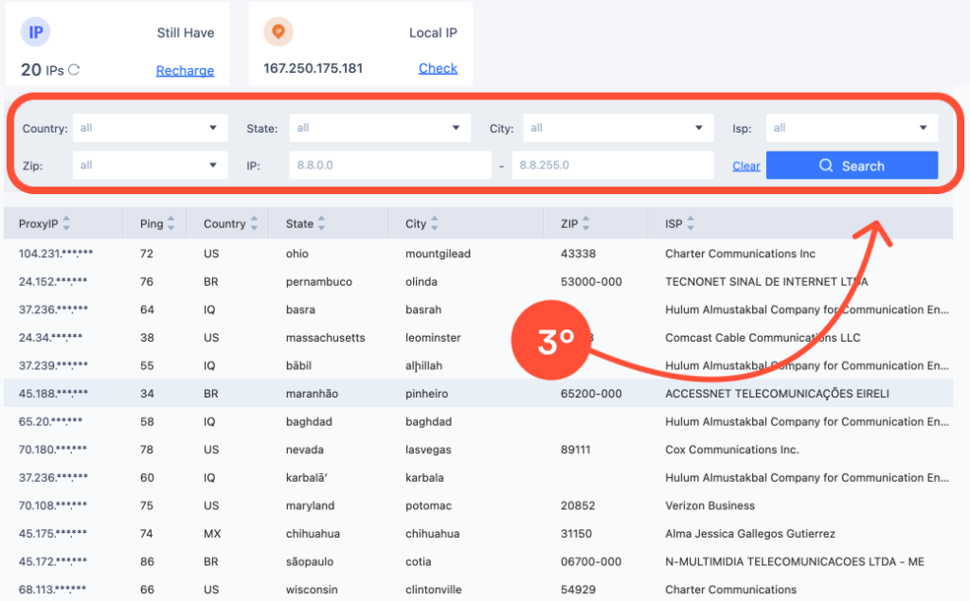This screenshot has height=601, width=970.
Task: Open the Country filter dropdown
Action: click(150, 128)
